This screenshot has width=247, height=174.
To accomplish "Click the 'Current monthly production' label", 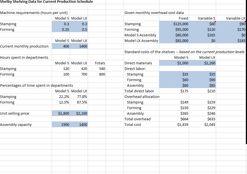I will coord(24,46).
